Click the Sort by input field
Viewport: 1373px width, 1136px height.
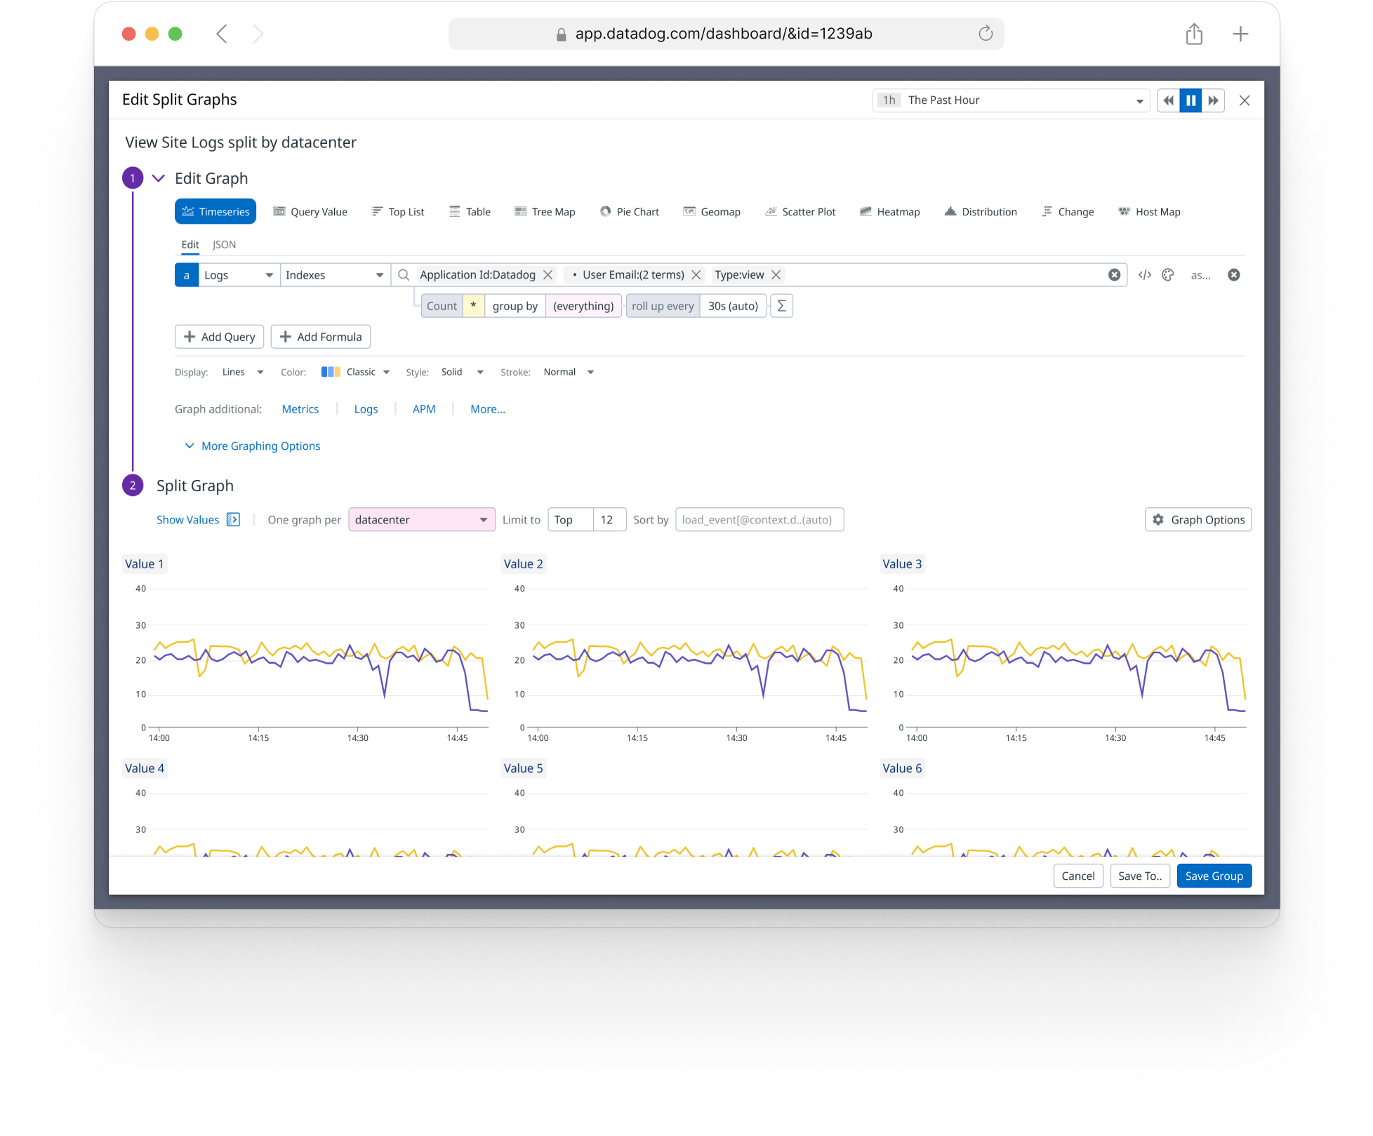[759, 520]
